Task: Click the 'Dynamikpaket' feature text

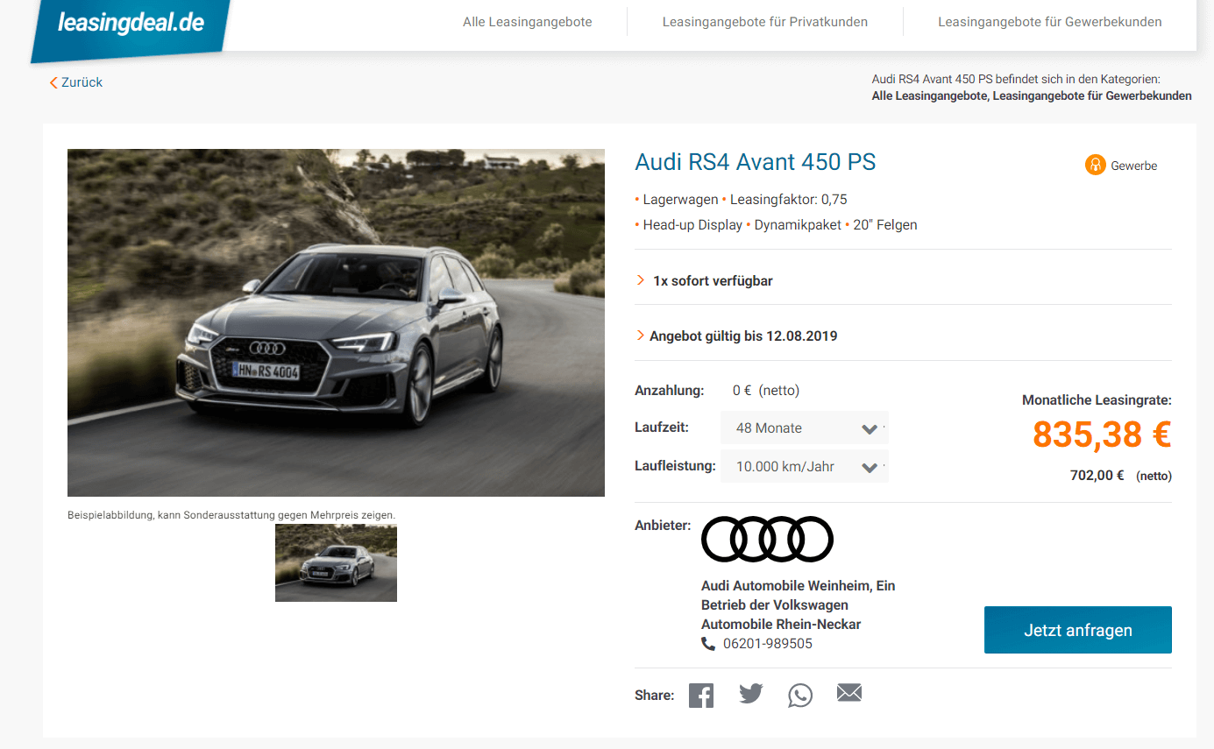Action: 798,225
